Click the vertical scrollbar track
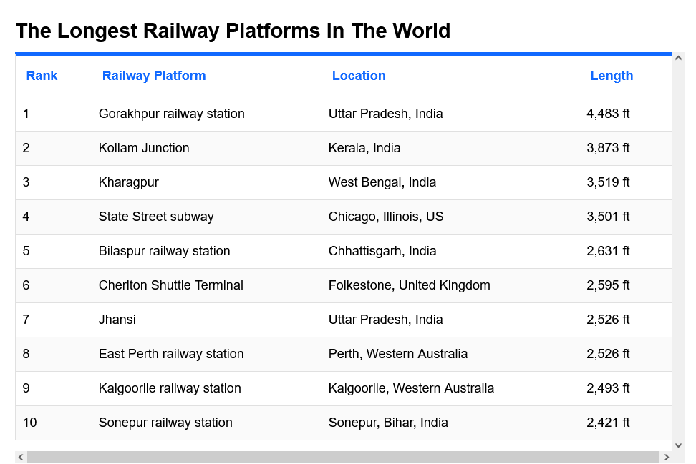The image size is (696, 464). coord(678,250)
